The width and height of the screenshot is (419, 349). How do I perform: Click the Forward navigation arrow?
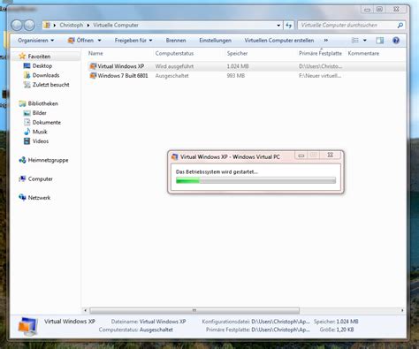[x=29, y=26]
